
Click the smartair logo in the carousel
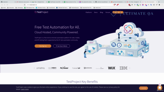76,68
